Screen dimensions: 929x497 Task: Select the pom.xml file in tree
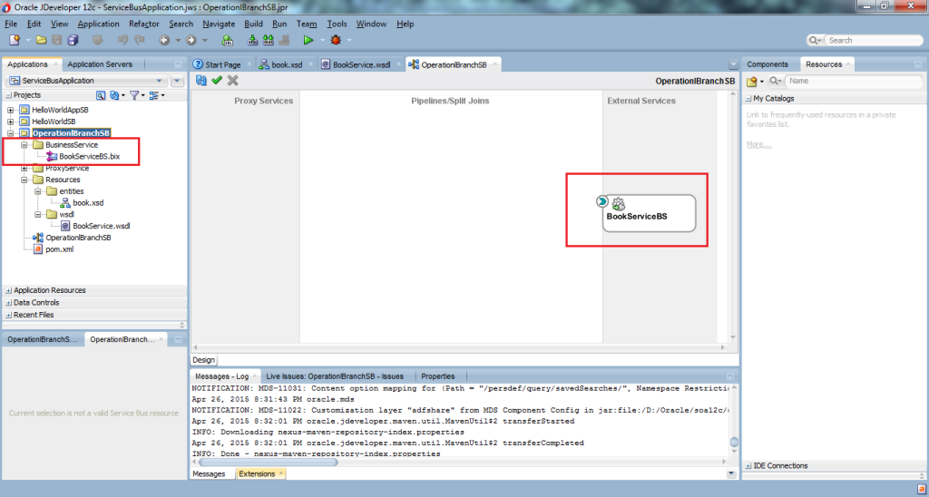point(59,249)
